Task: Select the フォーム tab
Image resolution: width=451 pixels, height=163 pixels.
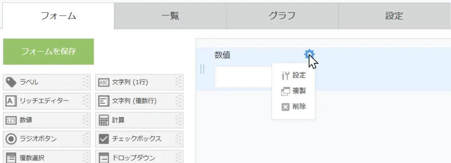Action: (58, 16)
